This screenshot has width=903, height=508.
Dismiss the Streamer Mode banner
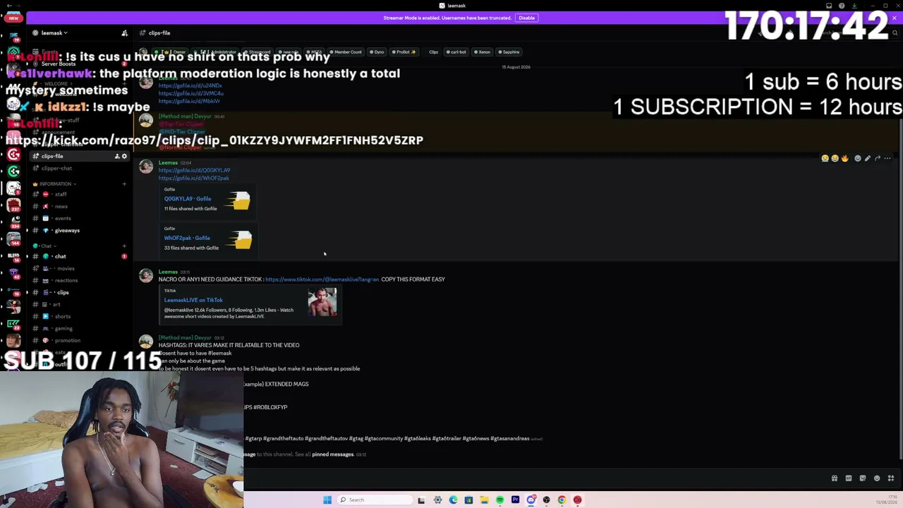pos(895,18)
